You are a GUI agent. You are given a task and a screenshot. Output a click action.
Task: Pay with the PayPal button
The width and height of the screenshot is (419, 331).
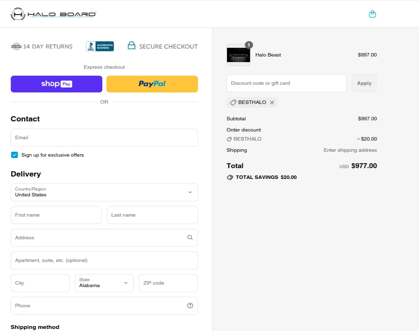(x=152, y=84)
